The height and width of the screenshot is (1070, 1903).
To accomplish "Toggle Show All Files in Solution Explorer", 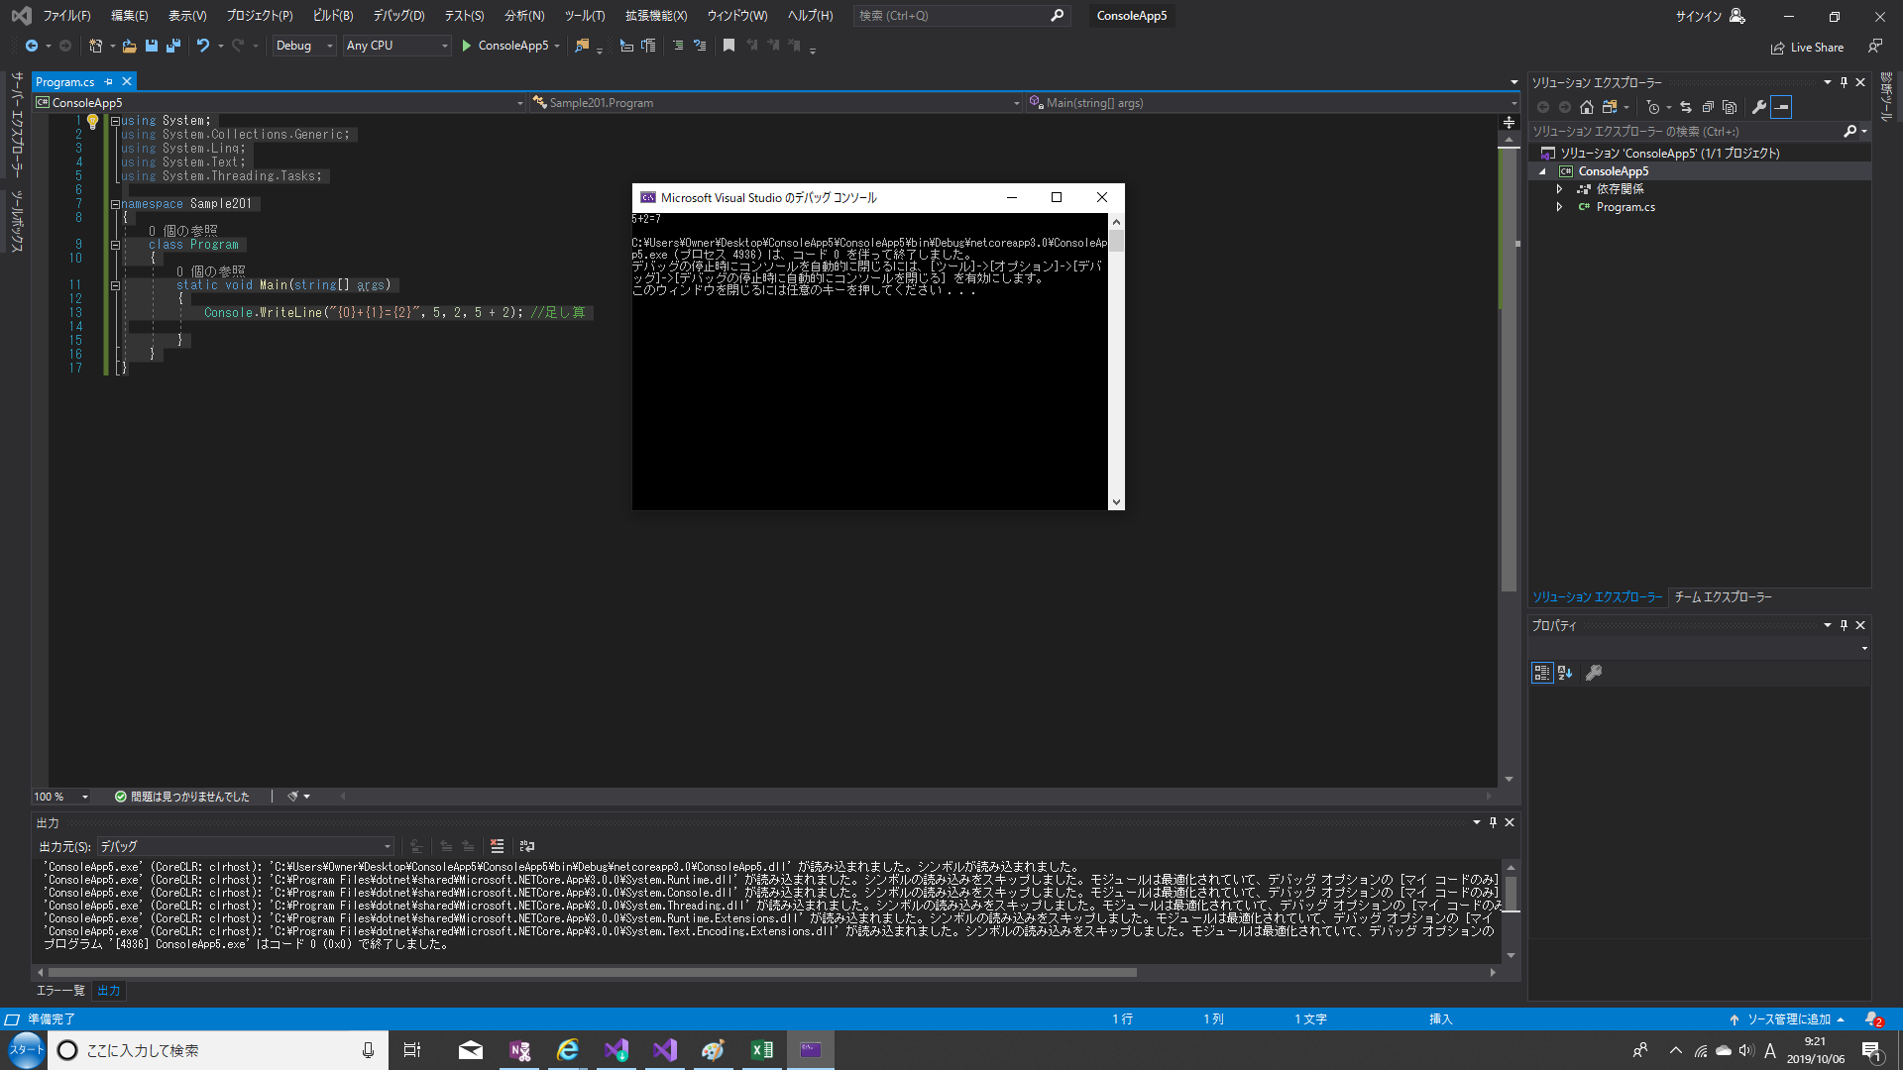I will click(x=1730, y=107).
